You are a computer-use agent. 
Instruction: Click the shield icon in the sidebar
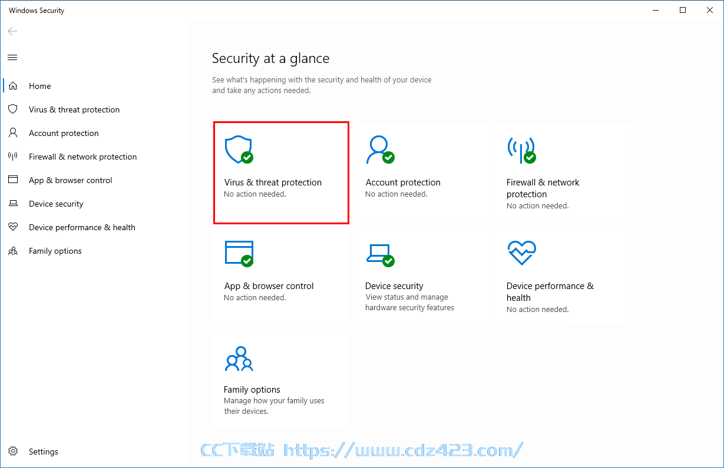pos(12,109)
